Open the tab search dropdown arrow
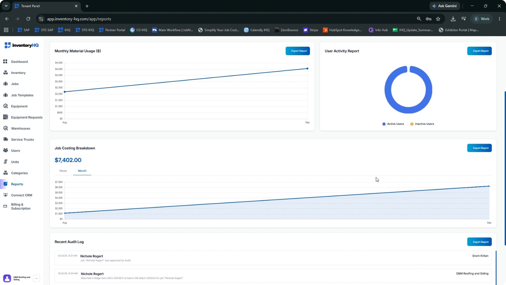Viewport: 506px width, 285px height. 6,6
